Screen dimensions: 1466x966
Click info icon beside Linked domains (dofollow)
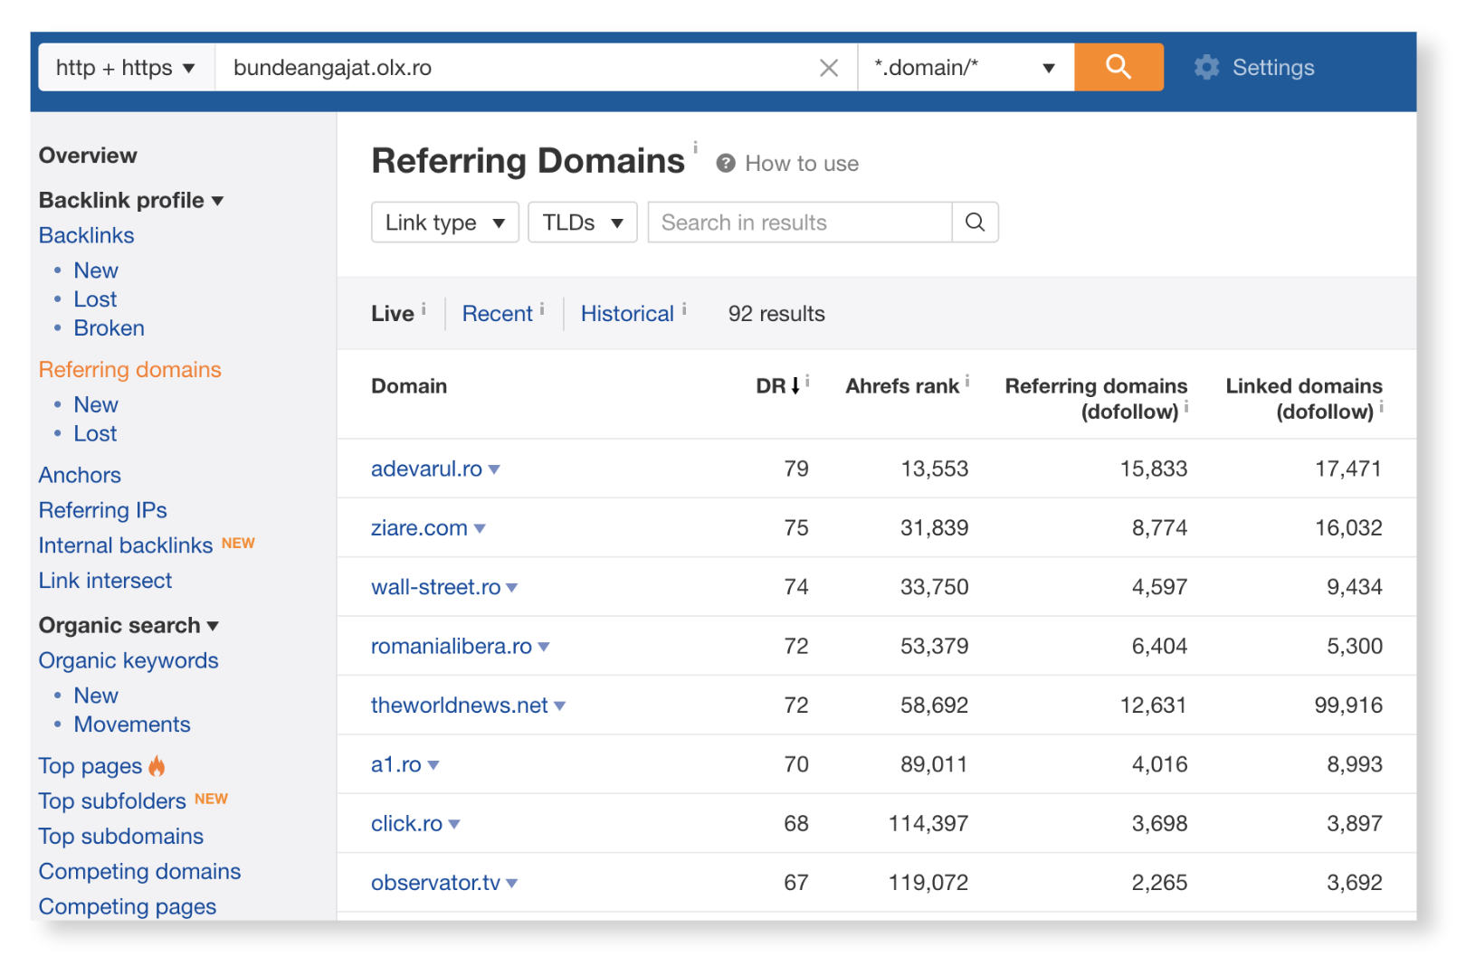[x=1381, y=407]
